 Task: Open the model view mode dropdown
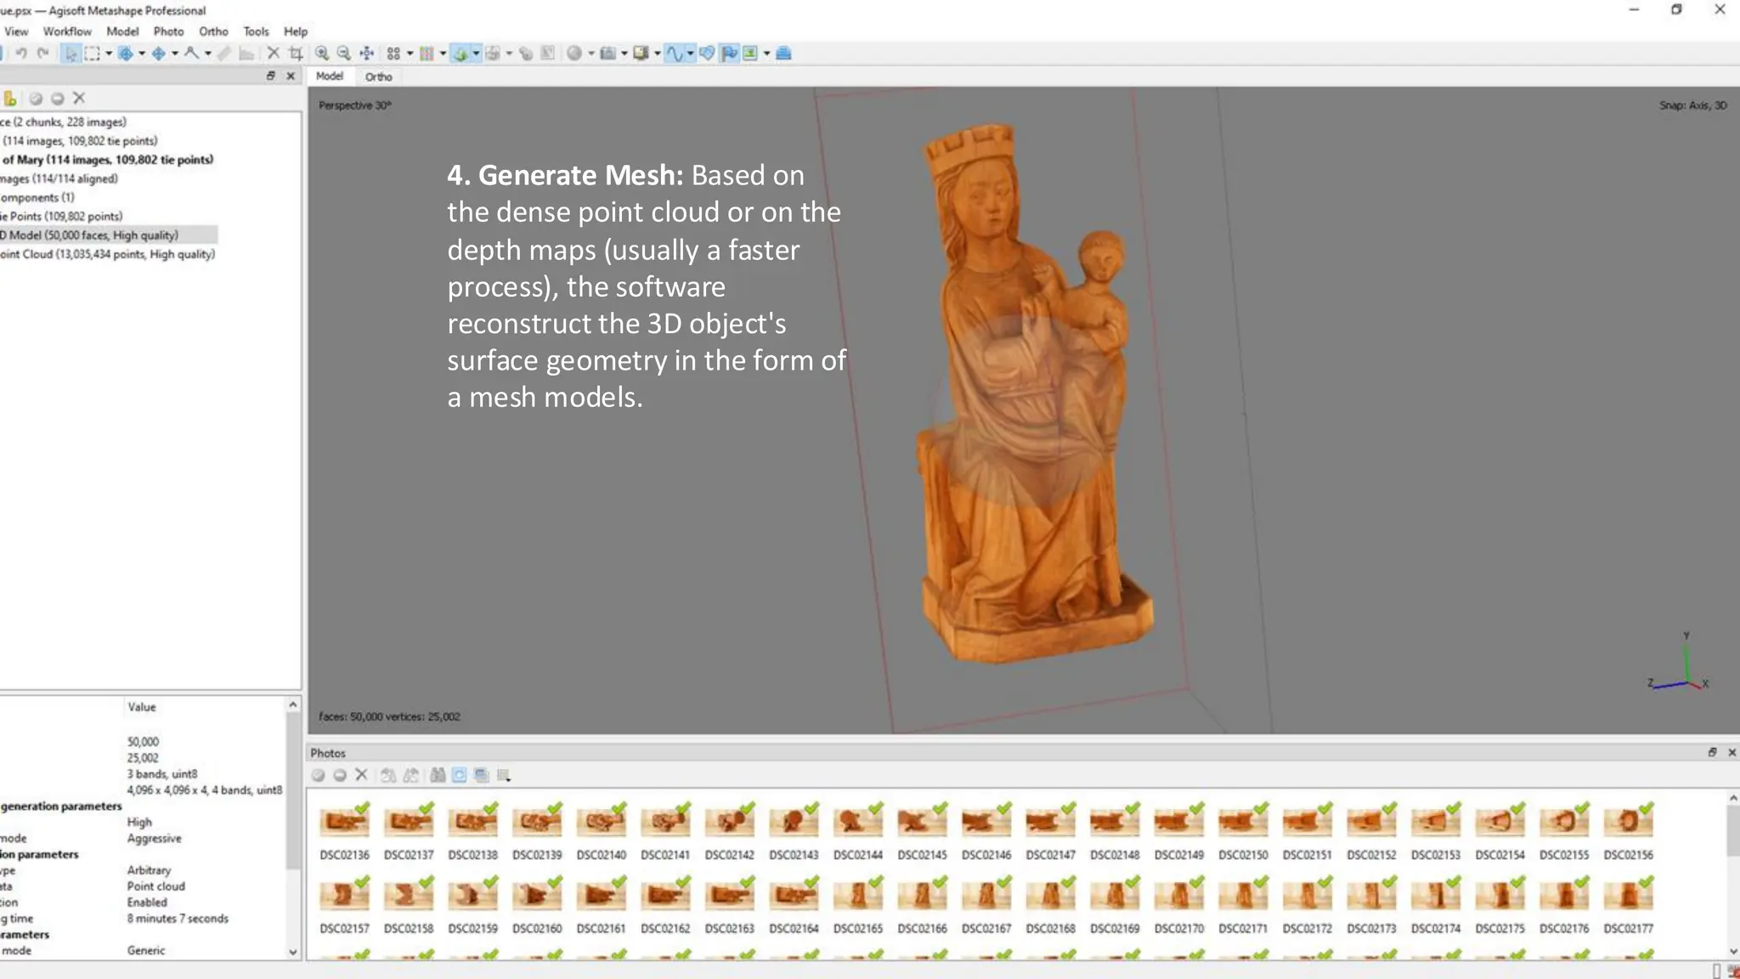pos(477,54)
